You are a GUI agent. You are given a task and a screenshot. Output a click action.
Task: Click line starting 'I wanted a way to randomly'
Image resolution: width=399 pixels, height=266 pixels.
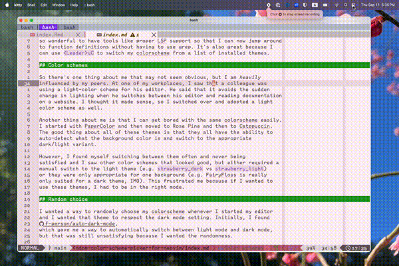pyautogui.click(x=156, y=211)
